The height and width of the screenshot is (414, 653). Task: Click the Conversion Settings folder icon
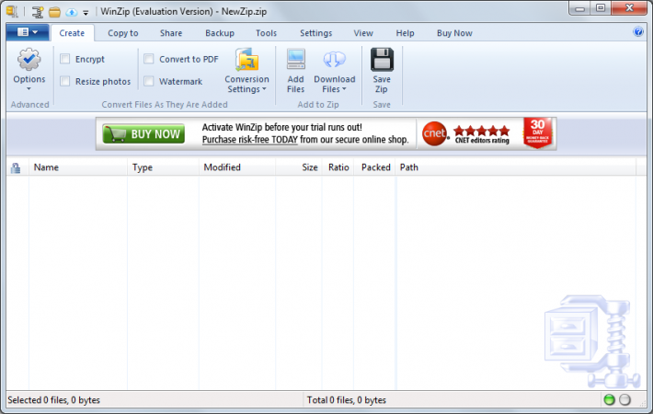pos(247,60)
